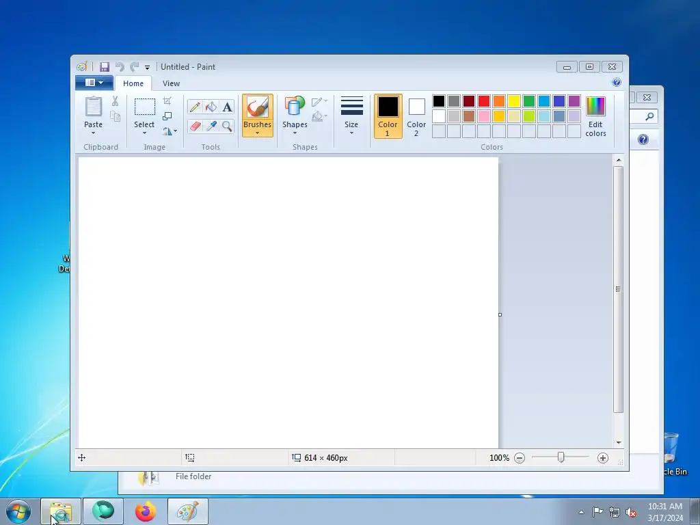Image resolution: width=700 pixels, height=525 pixels.
Task: Click the Paint application icon in title bar
Action: (82, 67)
